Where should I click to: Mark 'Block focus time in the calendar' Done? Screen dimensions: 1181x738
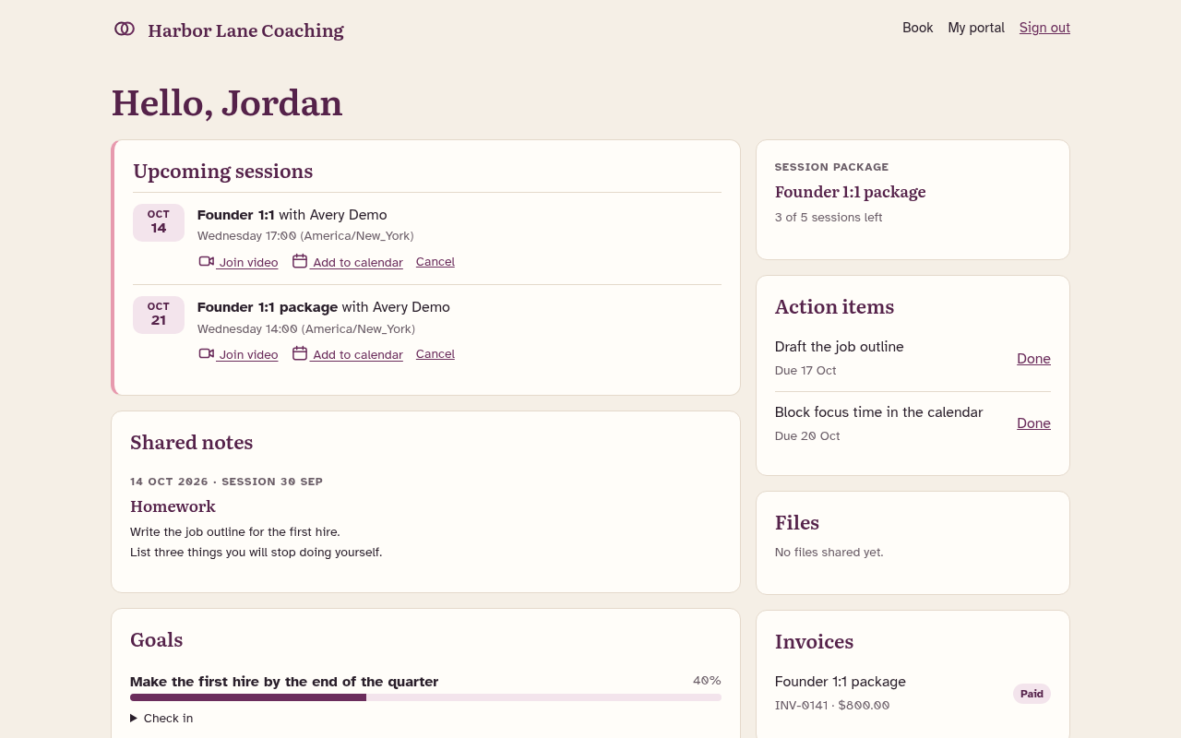tap(1033, 423)
